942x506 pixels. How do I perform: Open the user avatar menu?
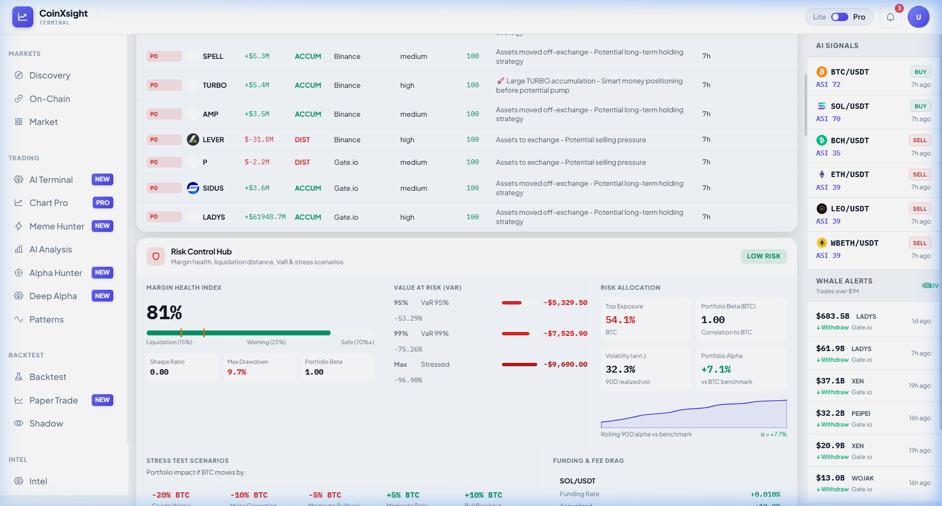click(x=918, y=17)
